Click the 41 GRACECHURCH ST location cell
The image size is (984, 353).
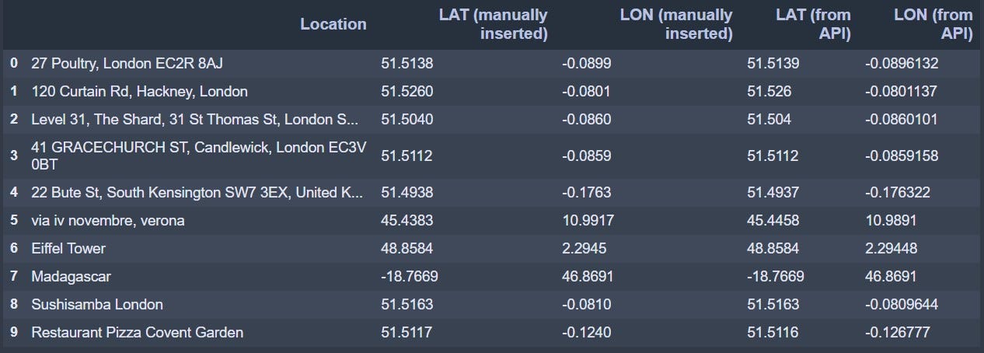click(198, 156)
